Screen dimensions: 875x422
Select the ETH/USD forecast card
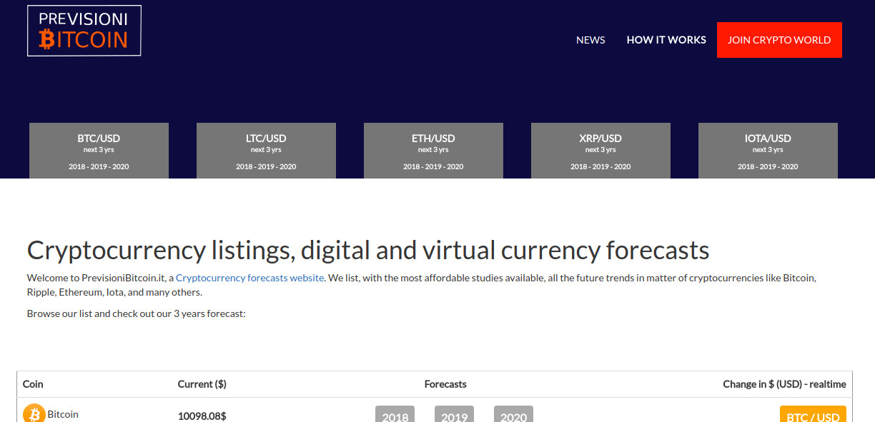[x=433, y=151]
